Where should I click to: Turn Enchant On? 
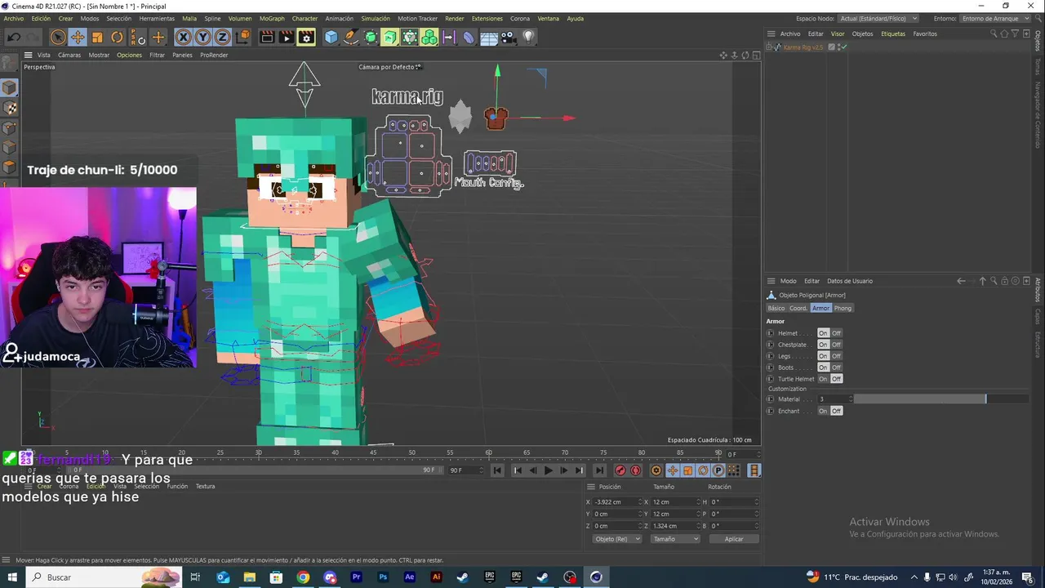[x=823, y=411]
